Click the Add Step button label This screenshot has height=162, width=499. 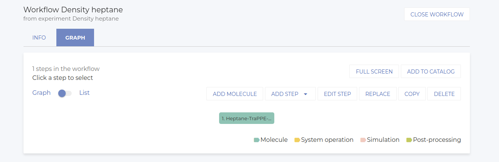click(285, 94)
